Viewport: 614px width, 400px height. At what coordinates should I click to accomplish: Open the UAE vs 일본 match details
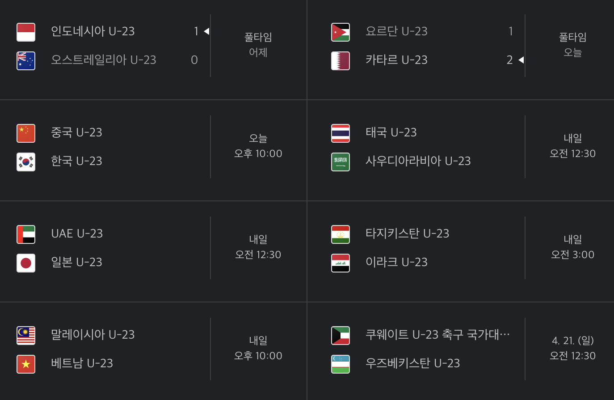(153, 247)
